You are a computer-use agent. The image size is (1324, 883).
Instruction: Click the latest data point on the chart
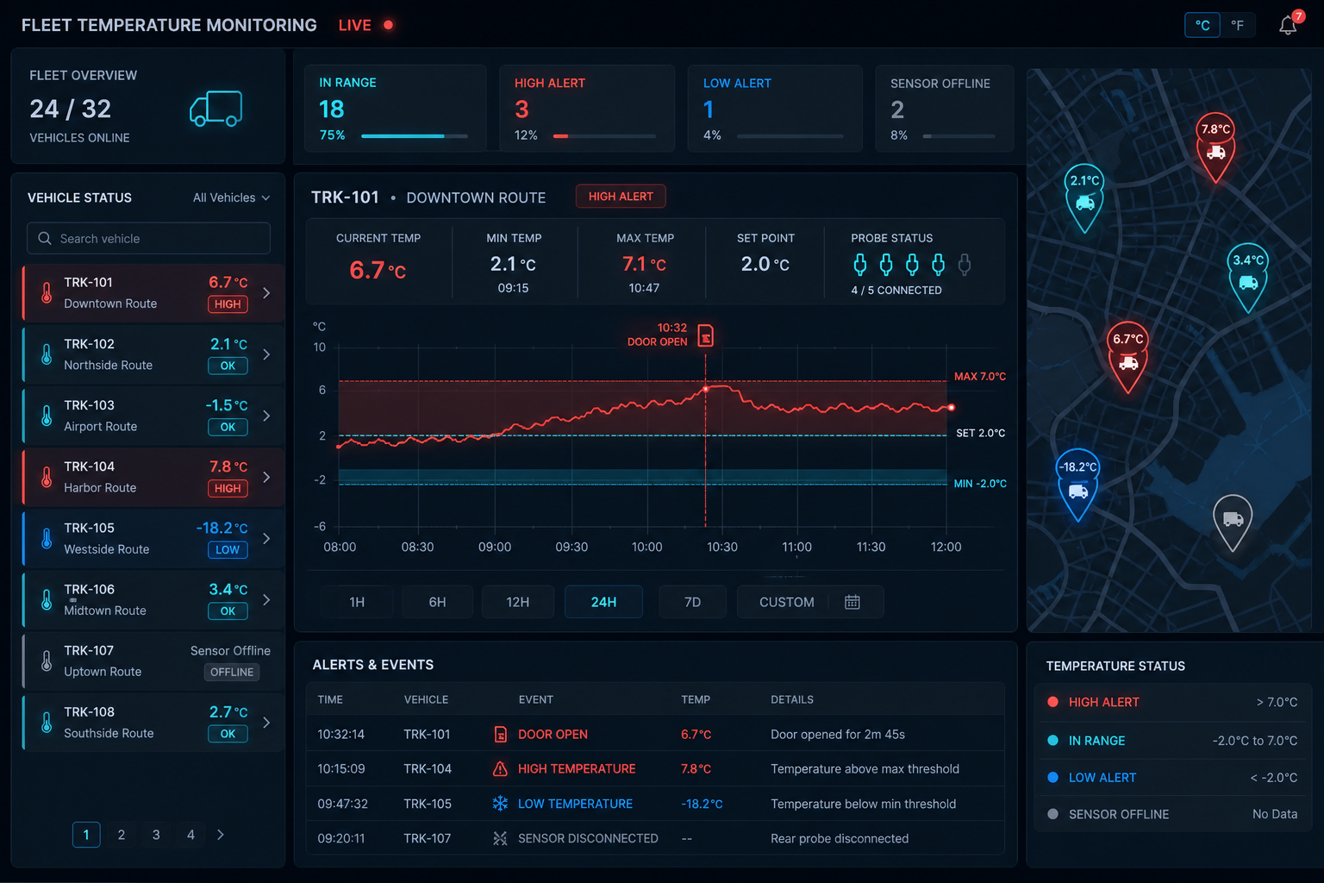(x=951, y=407)
